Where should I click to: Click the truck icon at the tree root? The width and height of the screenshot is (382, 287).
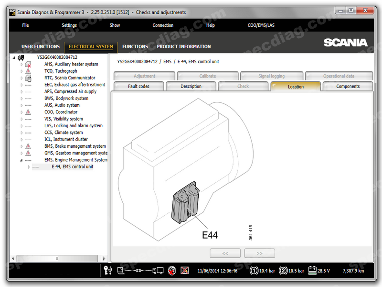(21, 57)
